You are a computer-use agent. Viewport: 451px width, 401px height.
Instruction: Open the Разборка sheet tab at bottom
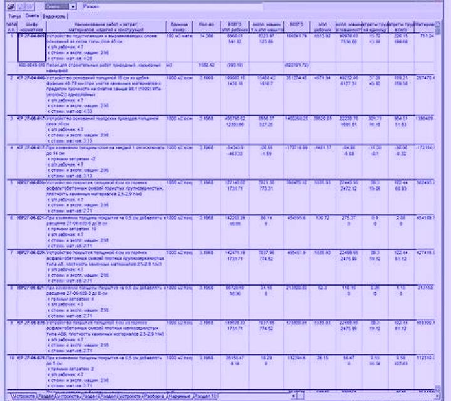[x=155, y=396]
